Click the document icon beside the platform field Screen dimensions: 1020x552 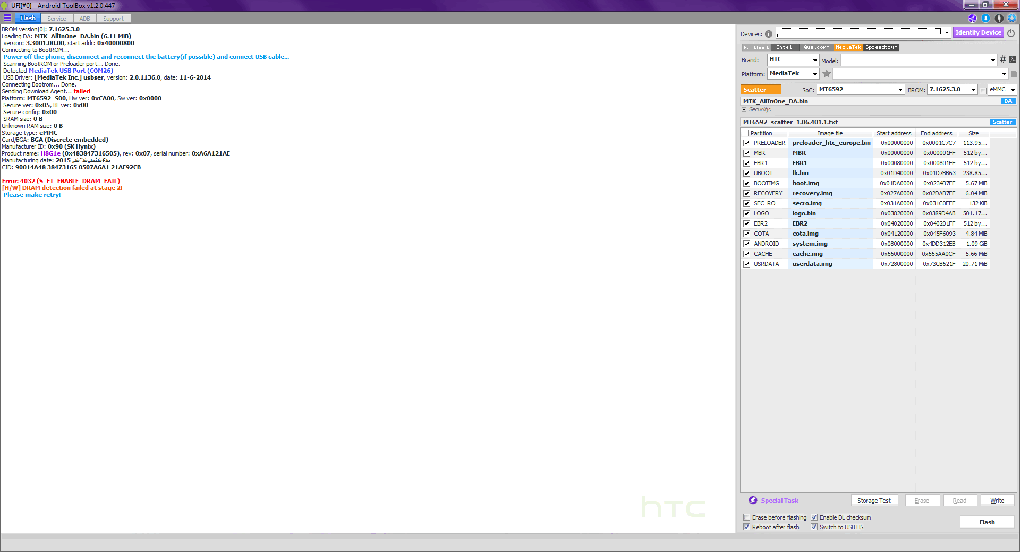coord(1014,74)
